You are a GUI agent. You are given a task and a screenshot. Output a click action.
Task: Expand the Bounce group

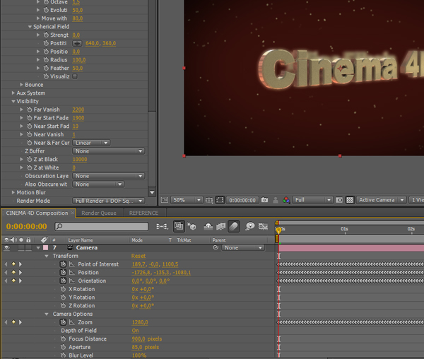[21, 85]
